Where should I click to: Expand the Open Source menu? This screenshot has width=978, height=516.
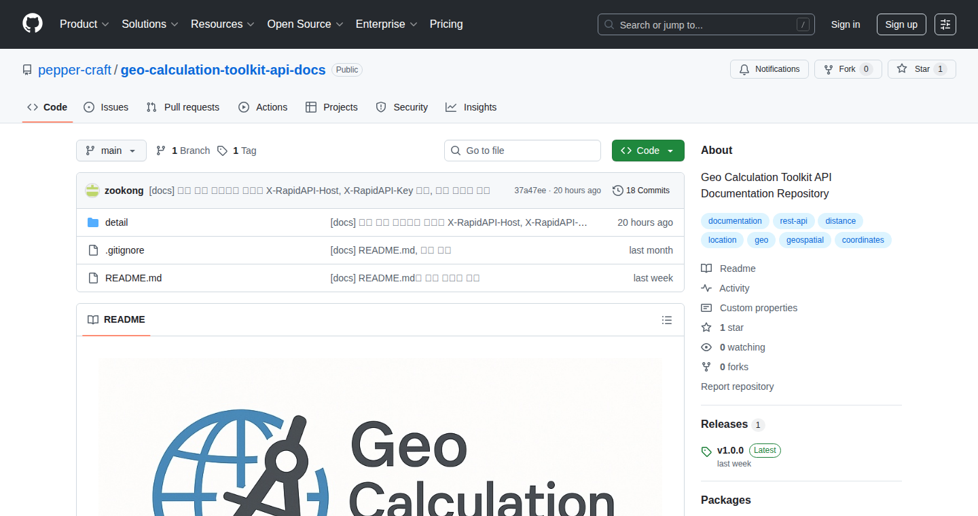306,24
